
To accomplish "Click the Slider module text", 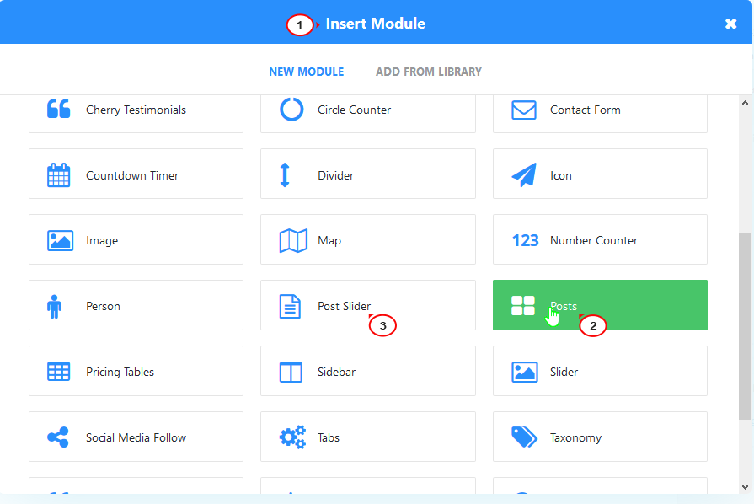I will pos(564,372).
